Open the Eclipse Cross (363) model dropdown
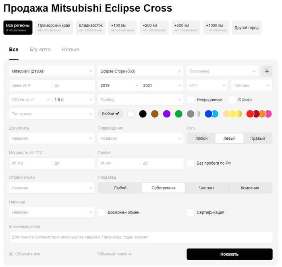The height and width of the screenshot is (267, 282). pos(141,71)
